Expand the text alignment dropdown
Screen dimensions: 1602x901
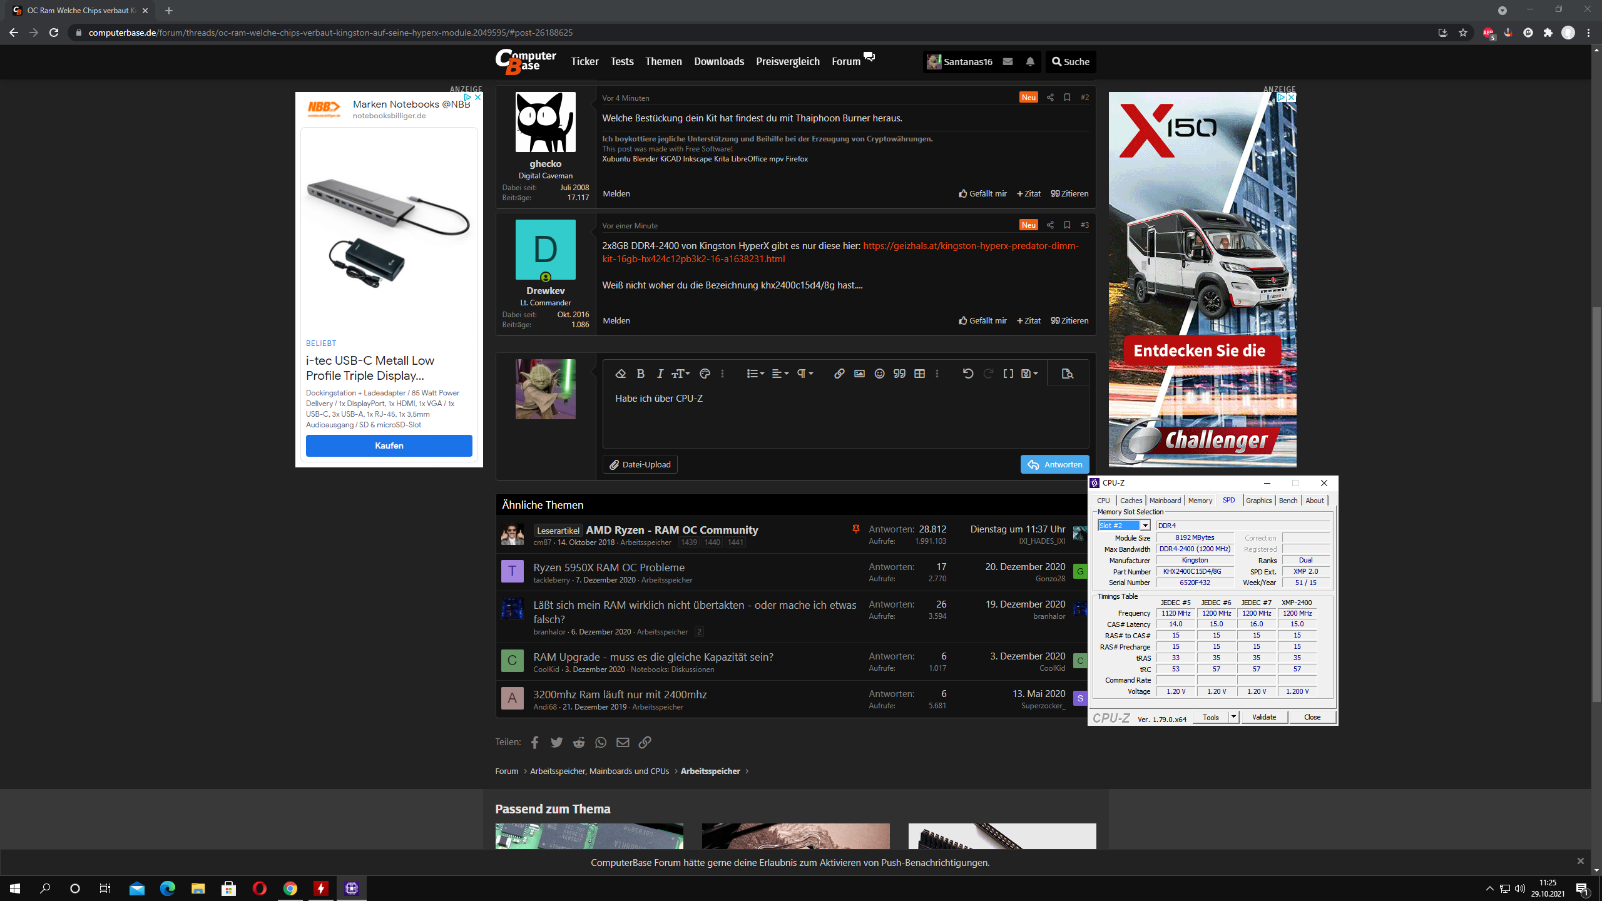[x=780, y=374]
